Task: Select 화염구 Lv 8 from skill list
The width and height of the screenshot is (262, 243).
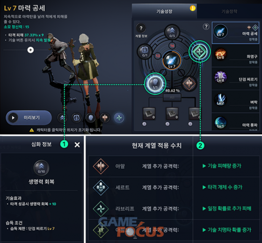Action: [236, 55]
